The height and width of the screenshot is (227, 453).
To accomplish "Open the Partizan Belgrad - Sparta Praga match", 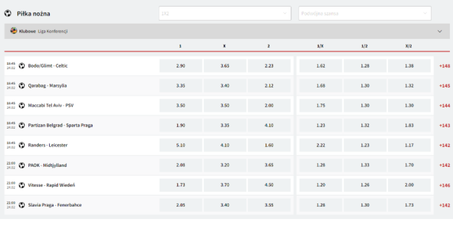I will (60, 126).
